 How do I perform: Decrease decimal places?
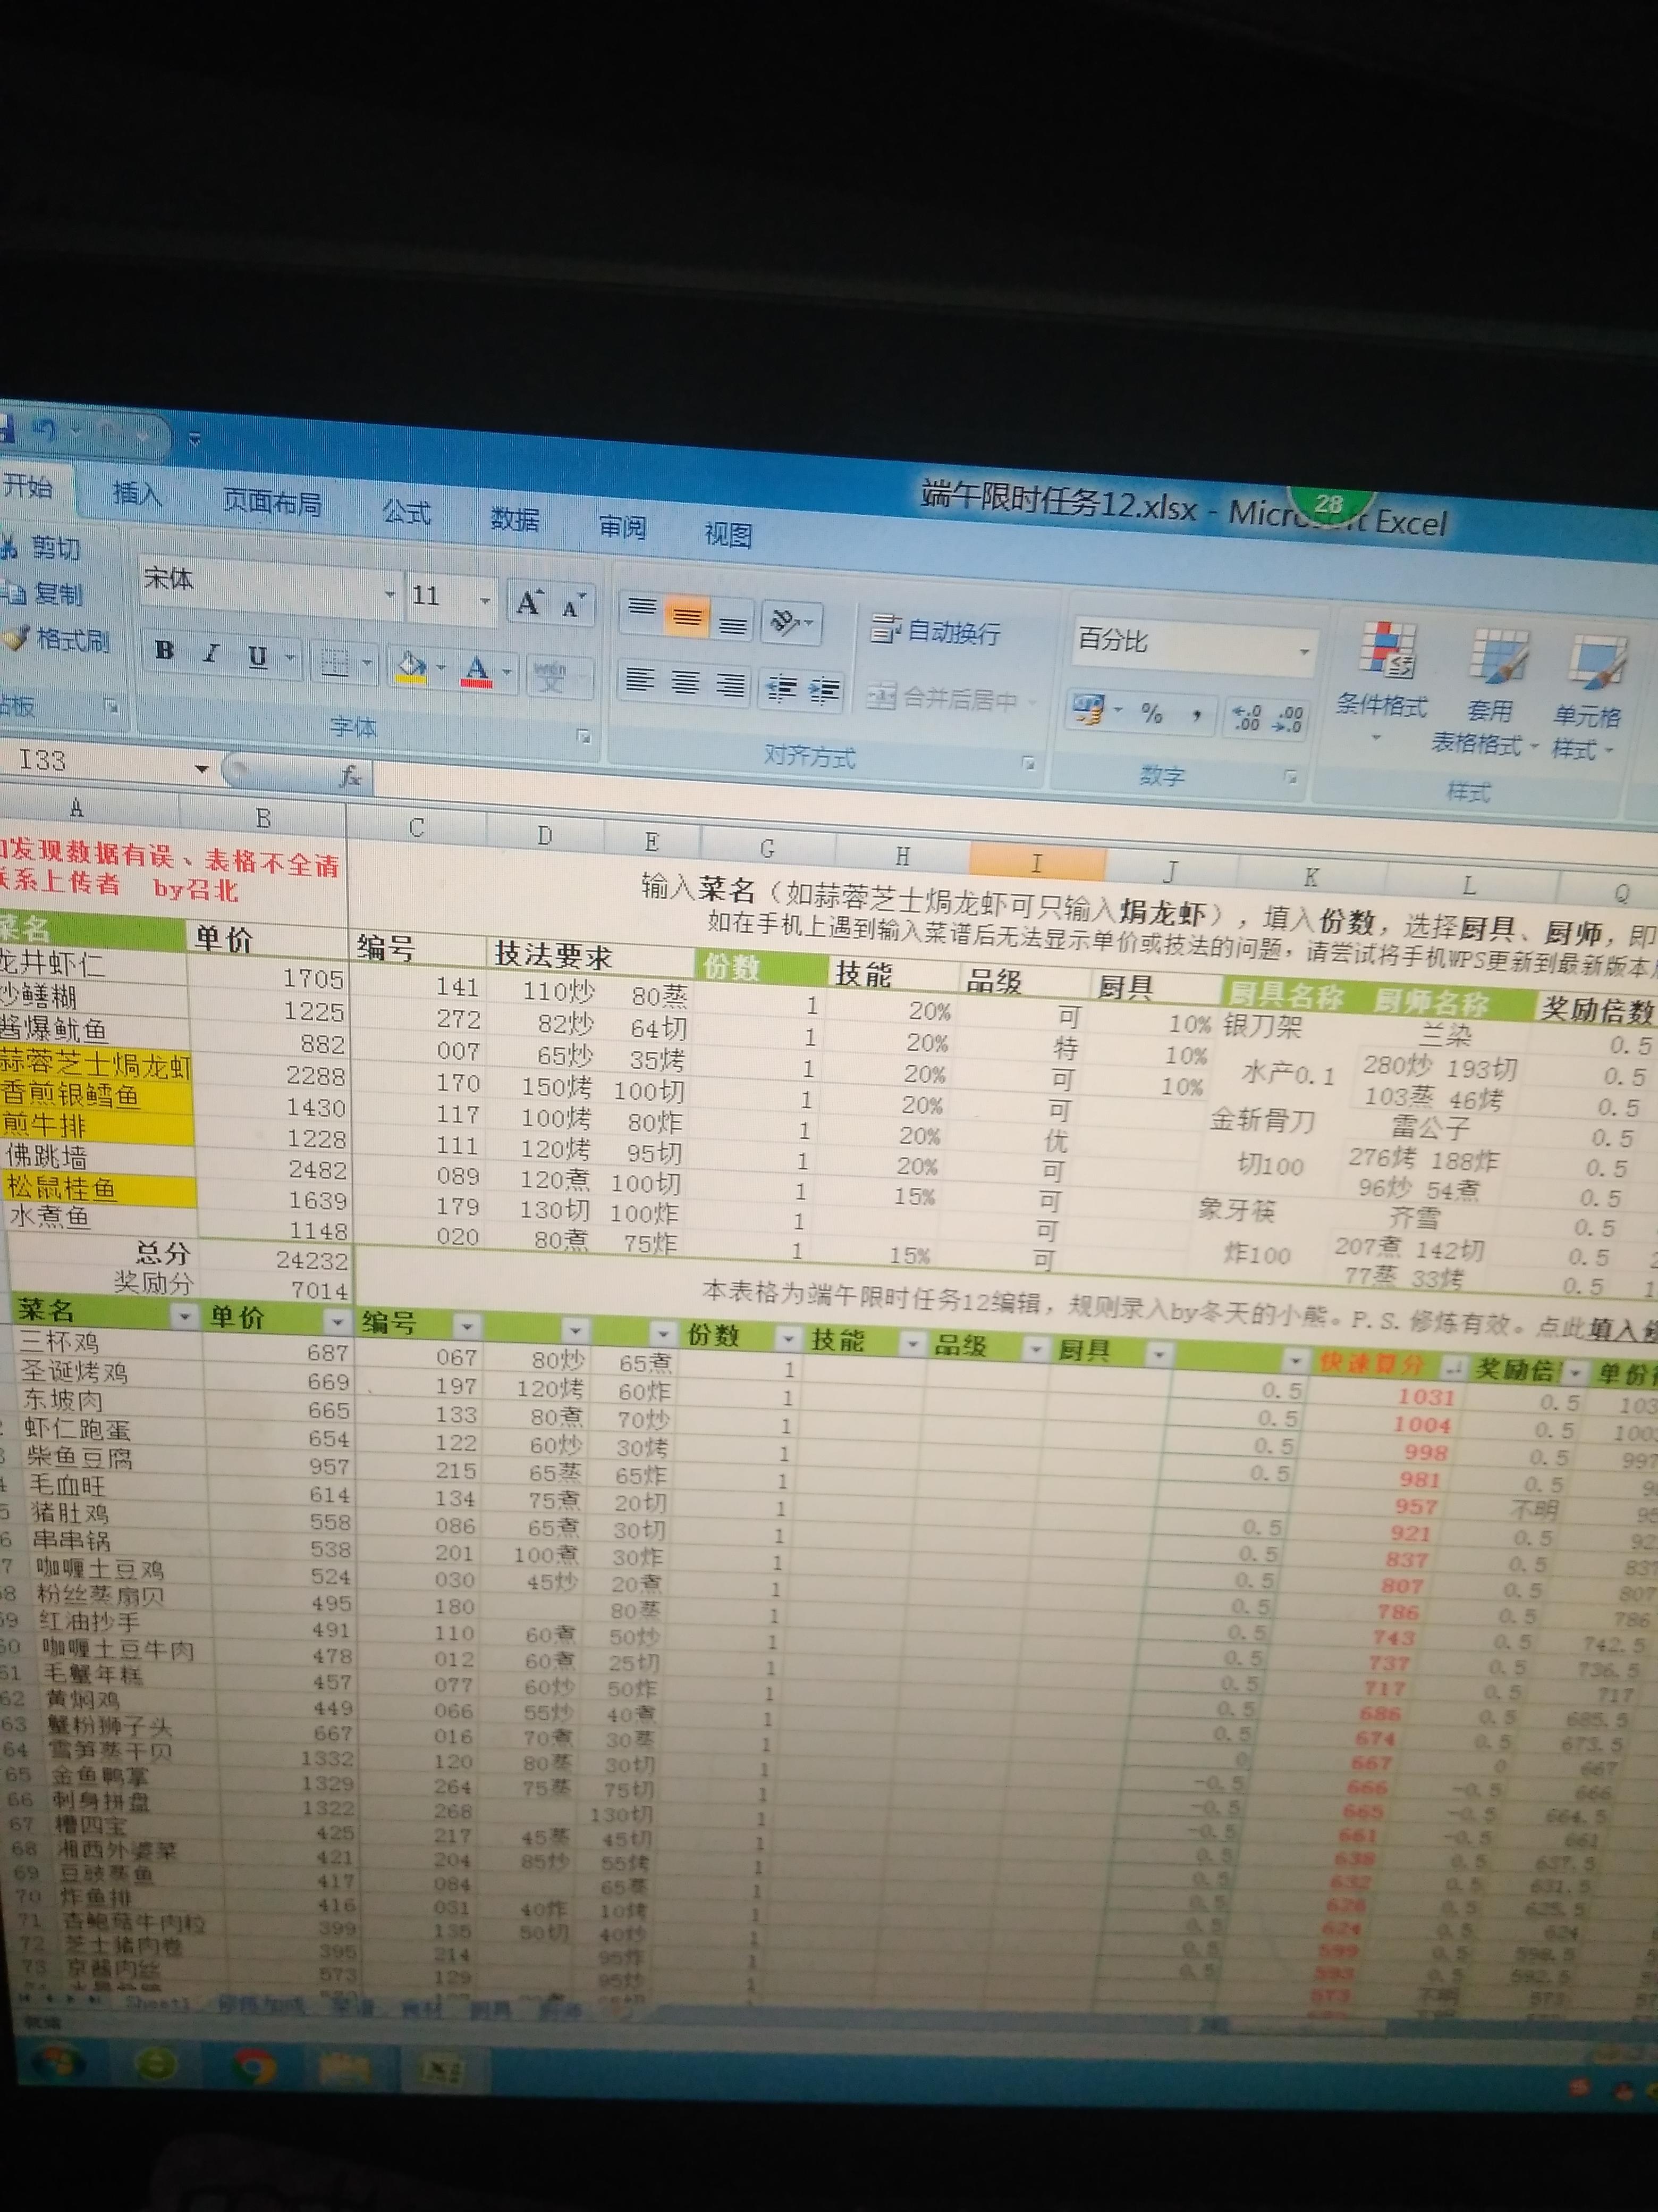(1288, 719)
